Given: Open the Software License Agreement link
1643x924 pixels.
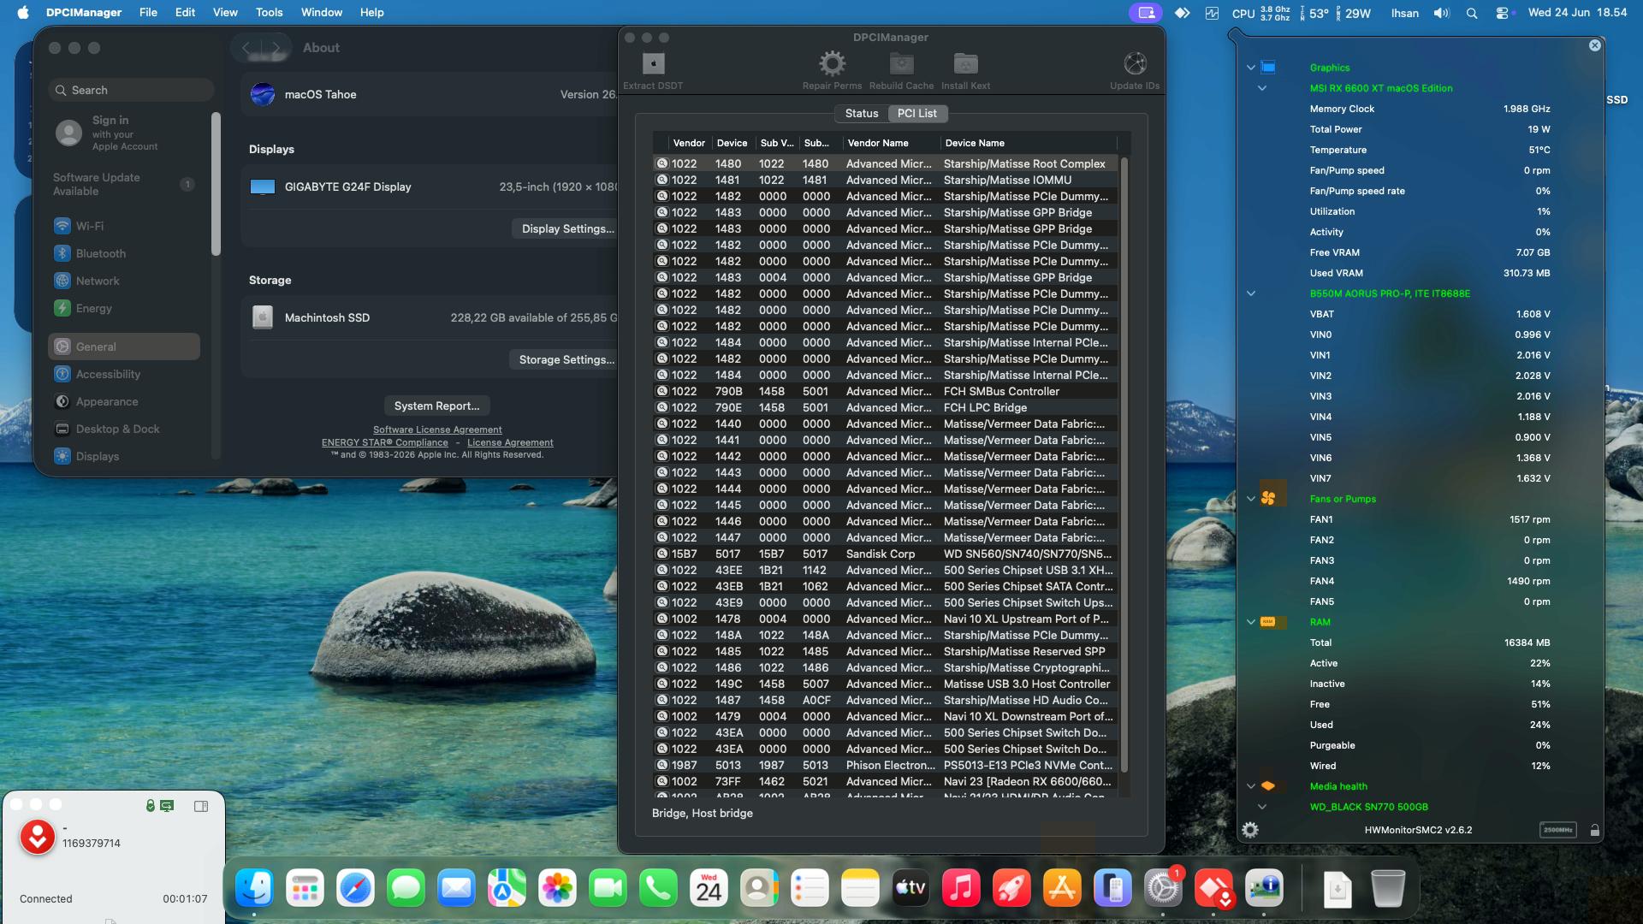Looking at the screenshot, I should [437, 429].
